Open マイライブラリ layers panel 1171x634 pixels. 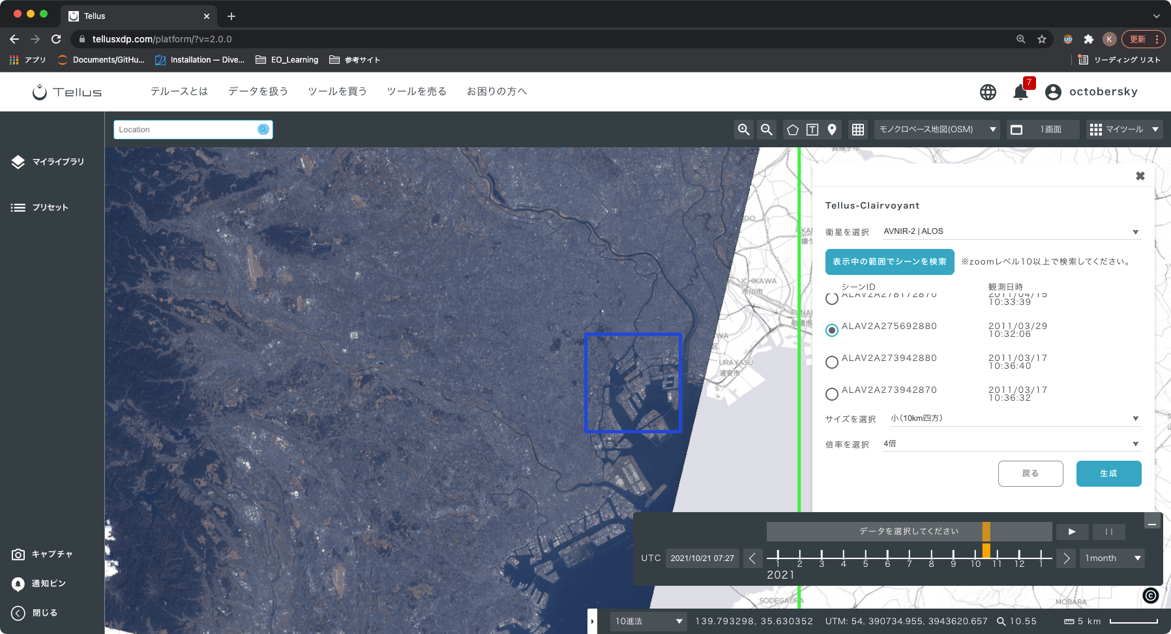pyautogui.click(x=48, y=162)
